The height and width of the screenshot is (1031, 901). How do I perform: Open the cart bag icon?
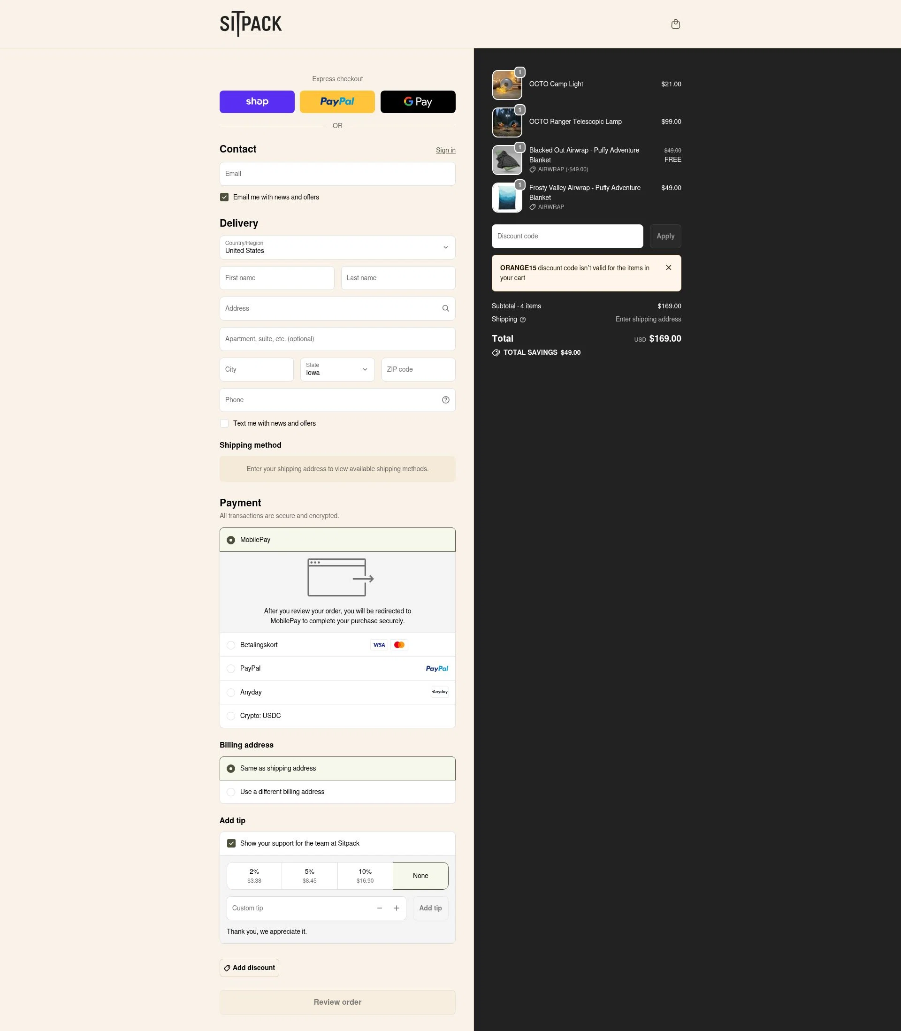point(675,23)
